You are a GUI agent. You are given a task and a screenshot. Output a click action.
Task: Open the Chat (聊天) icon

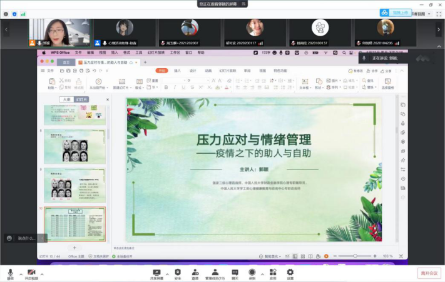coord(235,273)
